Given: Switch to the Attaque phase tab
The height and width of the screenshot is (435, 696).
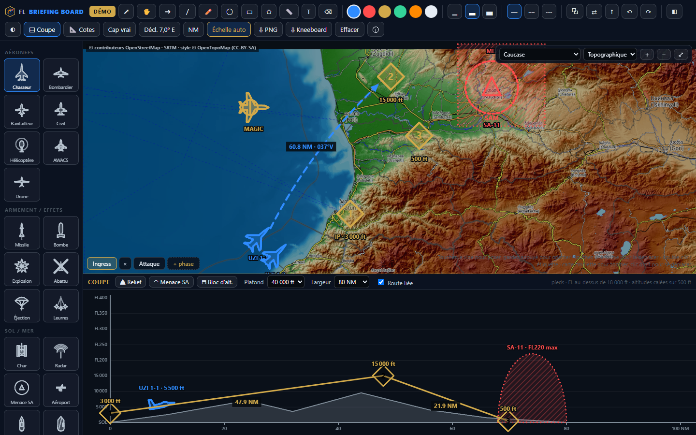Looking at the screenshot, I should point(149,263).
